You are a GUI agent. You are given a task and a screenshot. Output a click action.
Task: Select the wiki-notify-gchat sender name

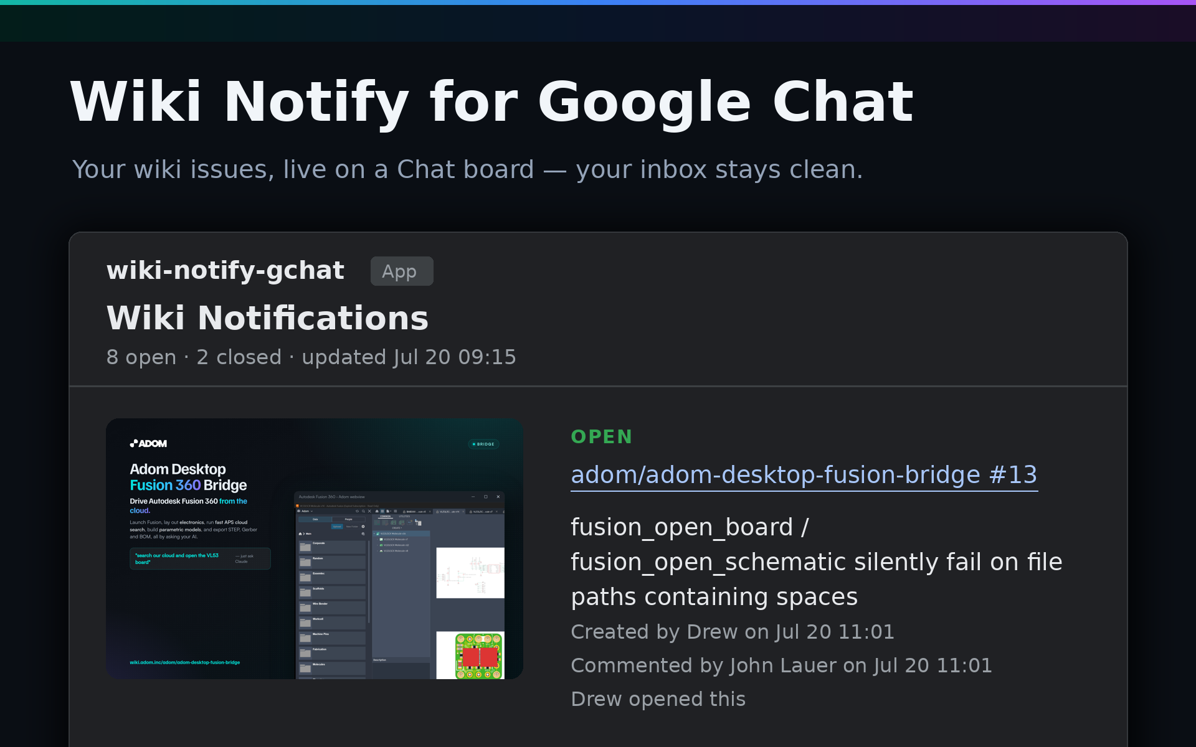(225, 271)
